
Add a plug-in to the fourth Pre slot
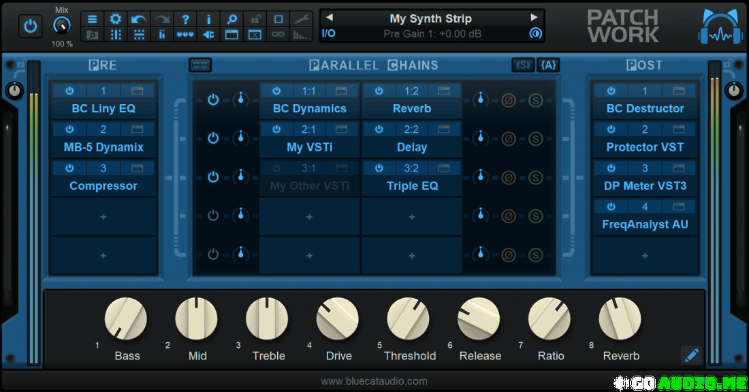click(x=103, y=217)
